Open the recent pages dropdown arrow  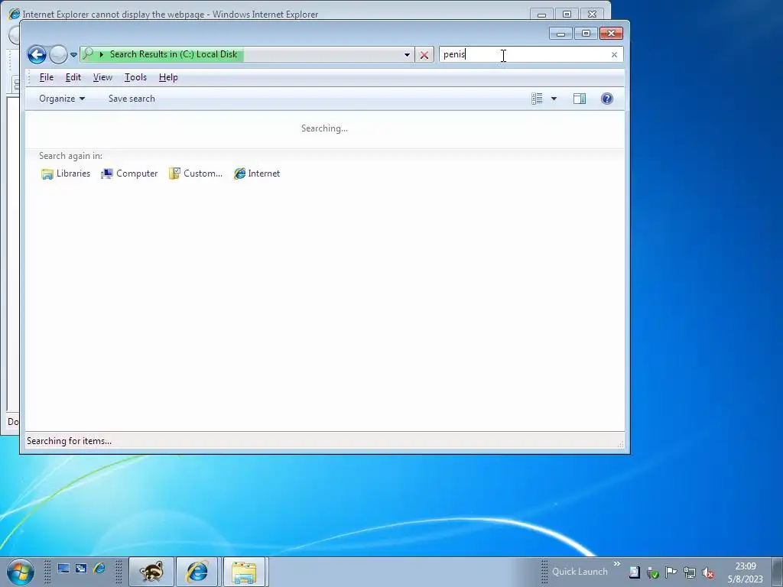[x=73, y=55]
